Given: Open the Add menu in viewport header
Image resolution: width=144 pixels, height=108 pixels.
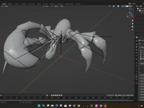Looking at the screenshot, I should point(2,6).
